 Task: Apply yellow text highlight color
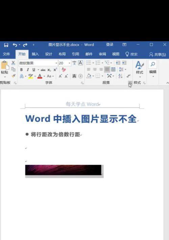pyautogui.click(x=30, y=76)
